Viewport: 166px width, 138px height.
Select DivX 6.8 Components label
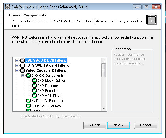pos(48,75)
